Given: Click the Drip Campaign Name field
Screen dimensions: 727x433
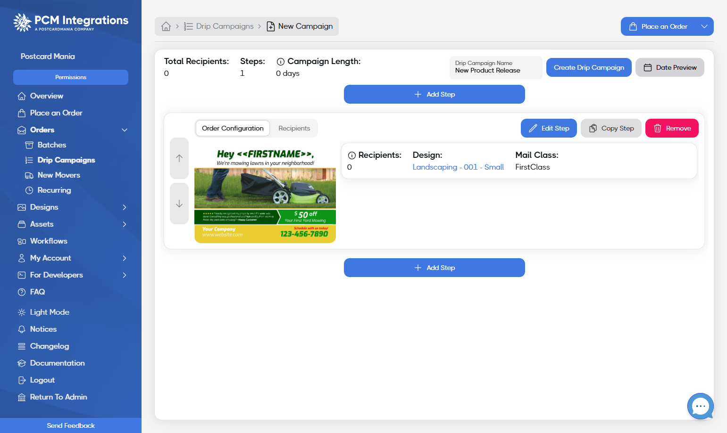Looking at the screenshot, I should pos(496,67).
